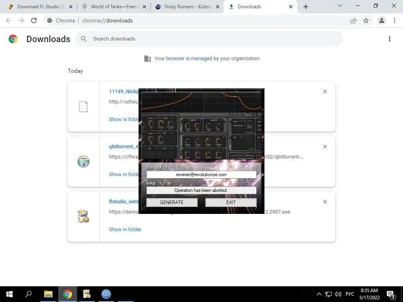Screen dimensions: 403x302
Task: Click the taskbar clock showing 8:35 AM
Action: (x=369, y=294)
